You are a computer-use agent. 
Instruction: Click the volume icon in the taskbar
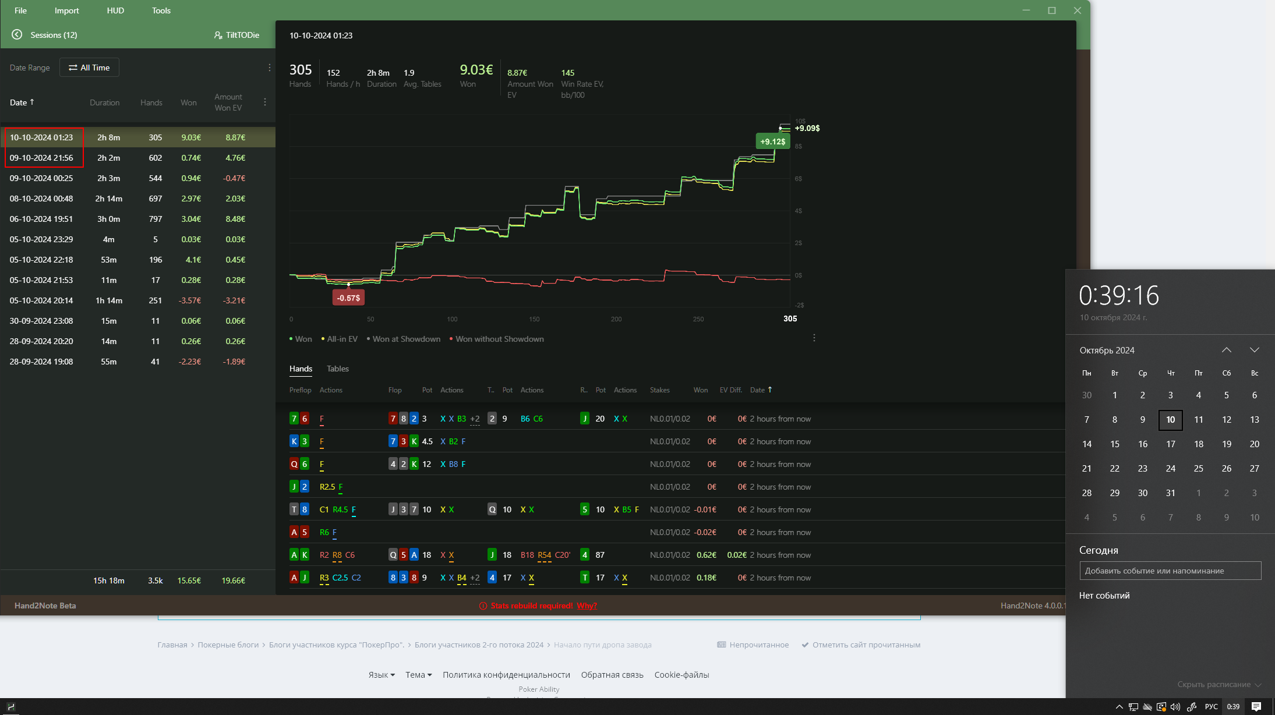[1175, 707]
